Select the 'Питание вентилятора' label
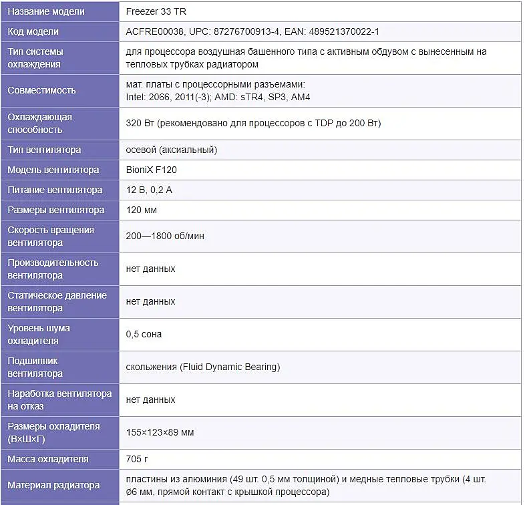 (55, 190)
